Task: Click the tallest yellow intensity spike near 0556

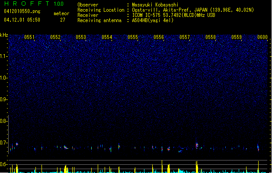Action: pos(162,167)
